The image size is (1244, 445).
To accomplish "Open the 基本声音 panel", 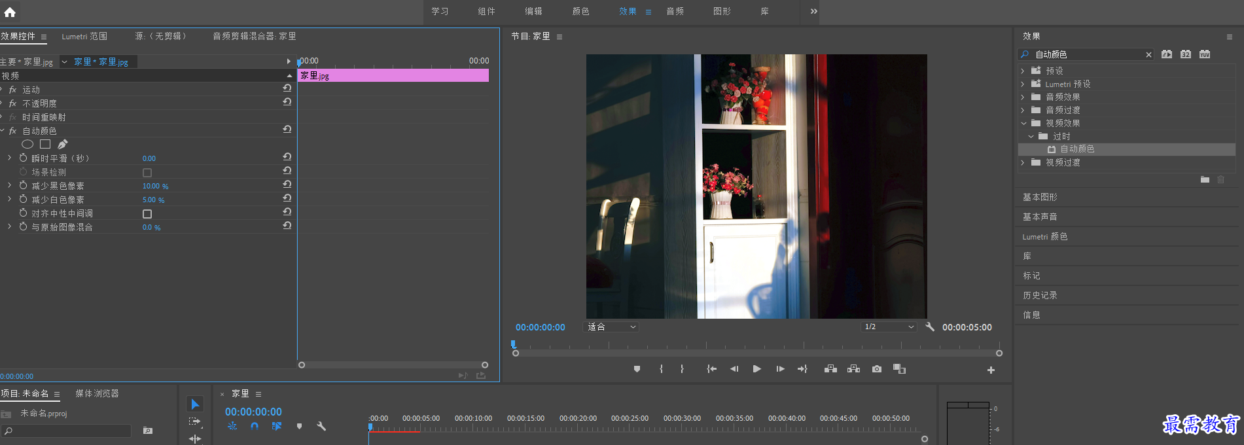I will (x=1040, y=217).
